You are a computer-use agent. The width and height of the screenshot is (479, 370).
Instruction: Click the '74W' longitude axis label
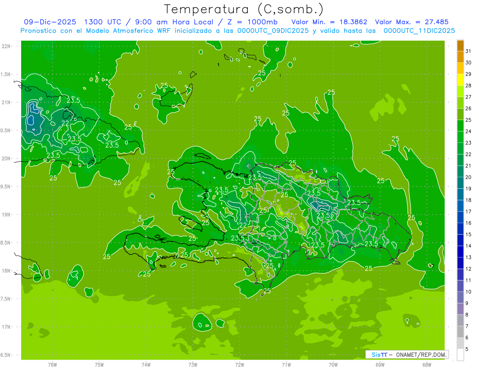pyautogui.click(x=146, y=364)
